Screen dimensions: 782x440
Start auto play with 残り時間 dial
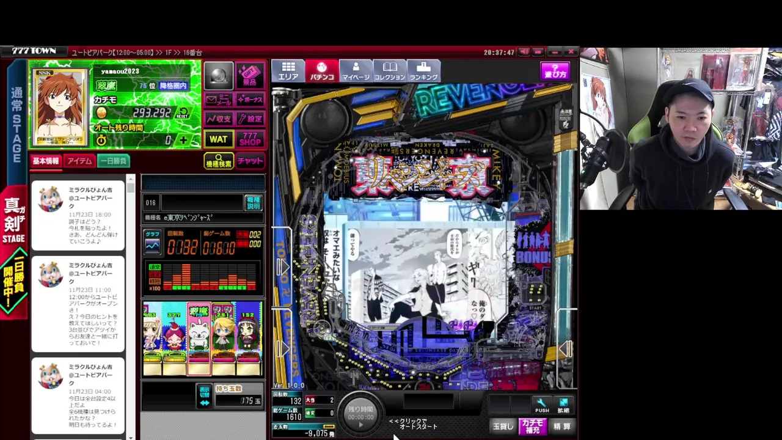point(360,414)
